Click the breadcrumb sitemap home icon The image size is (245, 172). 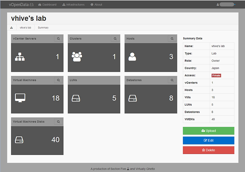pyautogui.click(x=12, y=28)
